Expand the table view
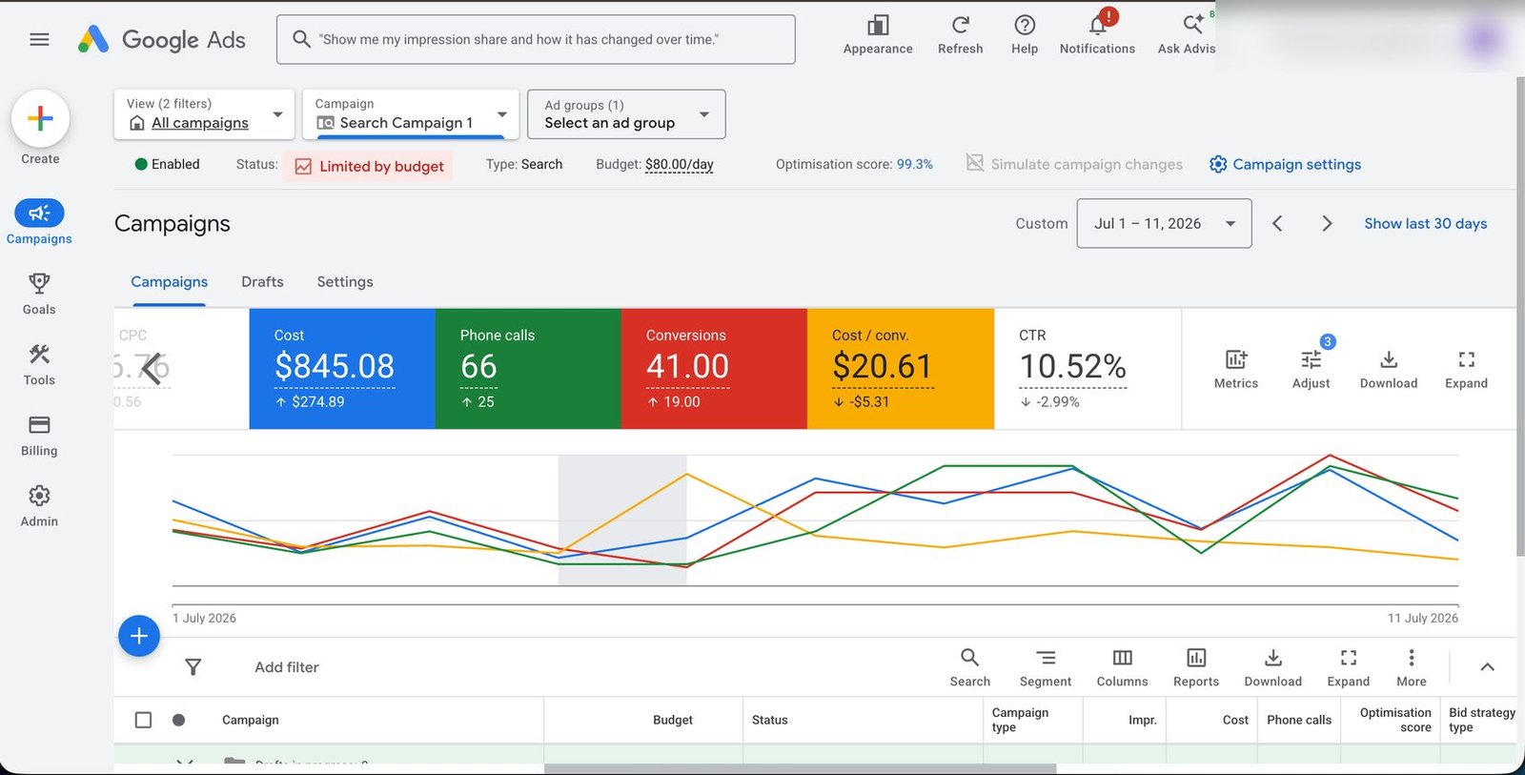1525x775 pixels. click(1348, 667)
